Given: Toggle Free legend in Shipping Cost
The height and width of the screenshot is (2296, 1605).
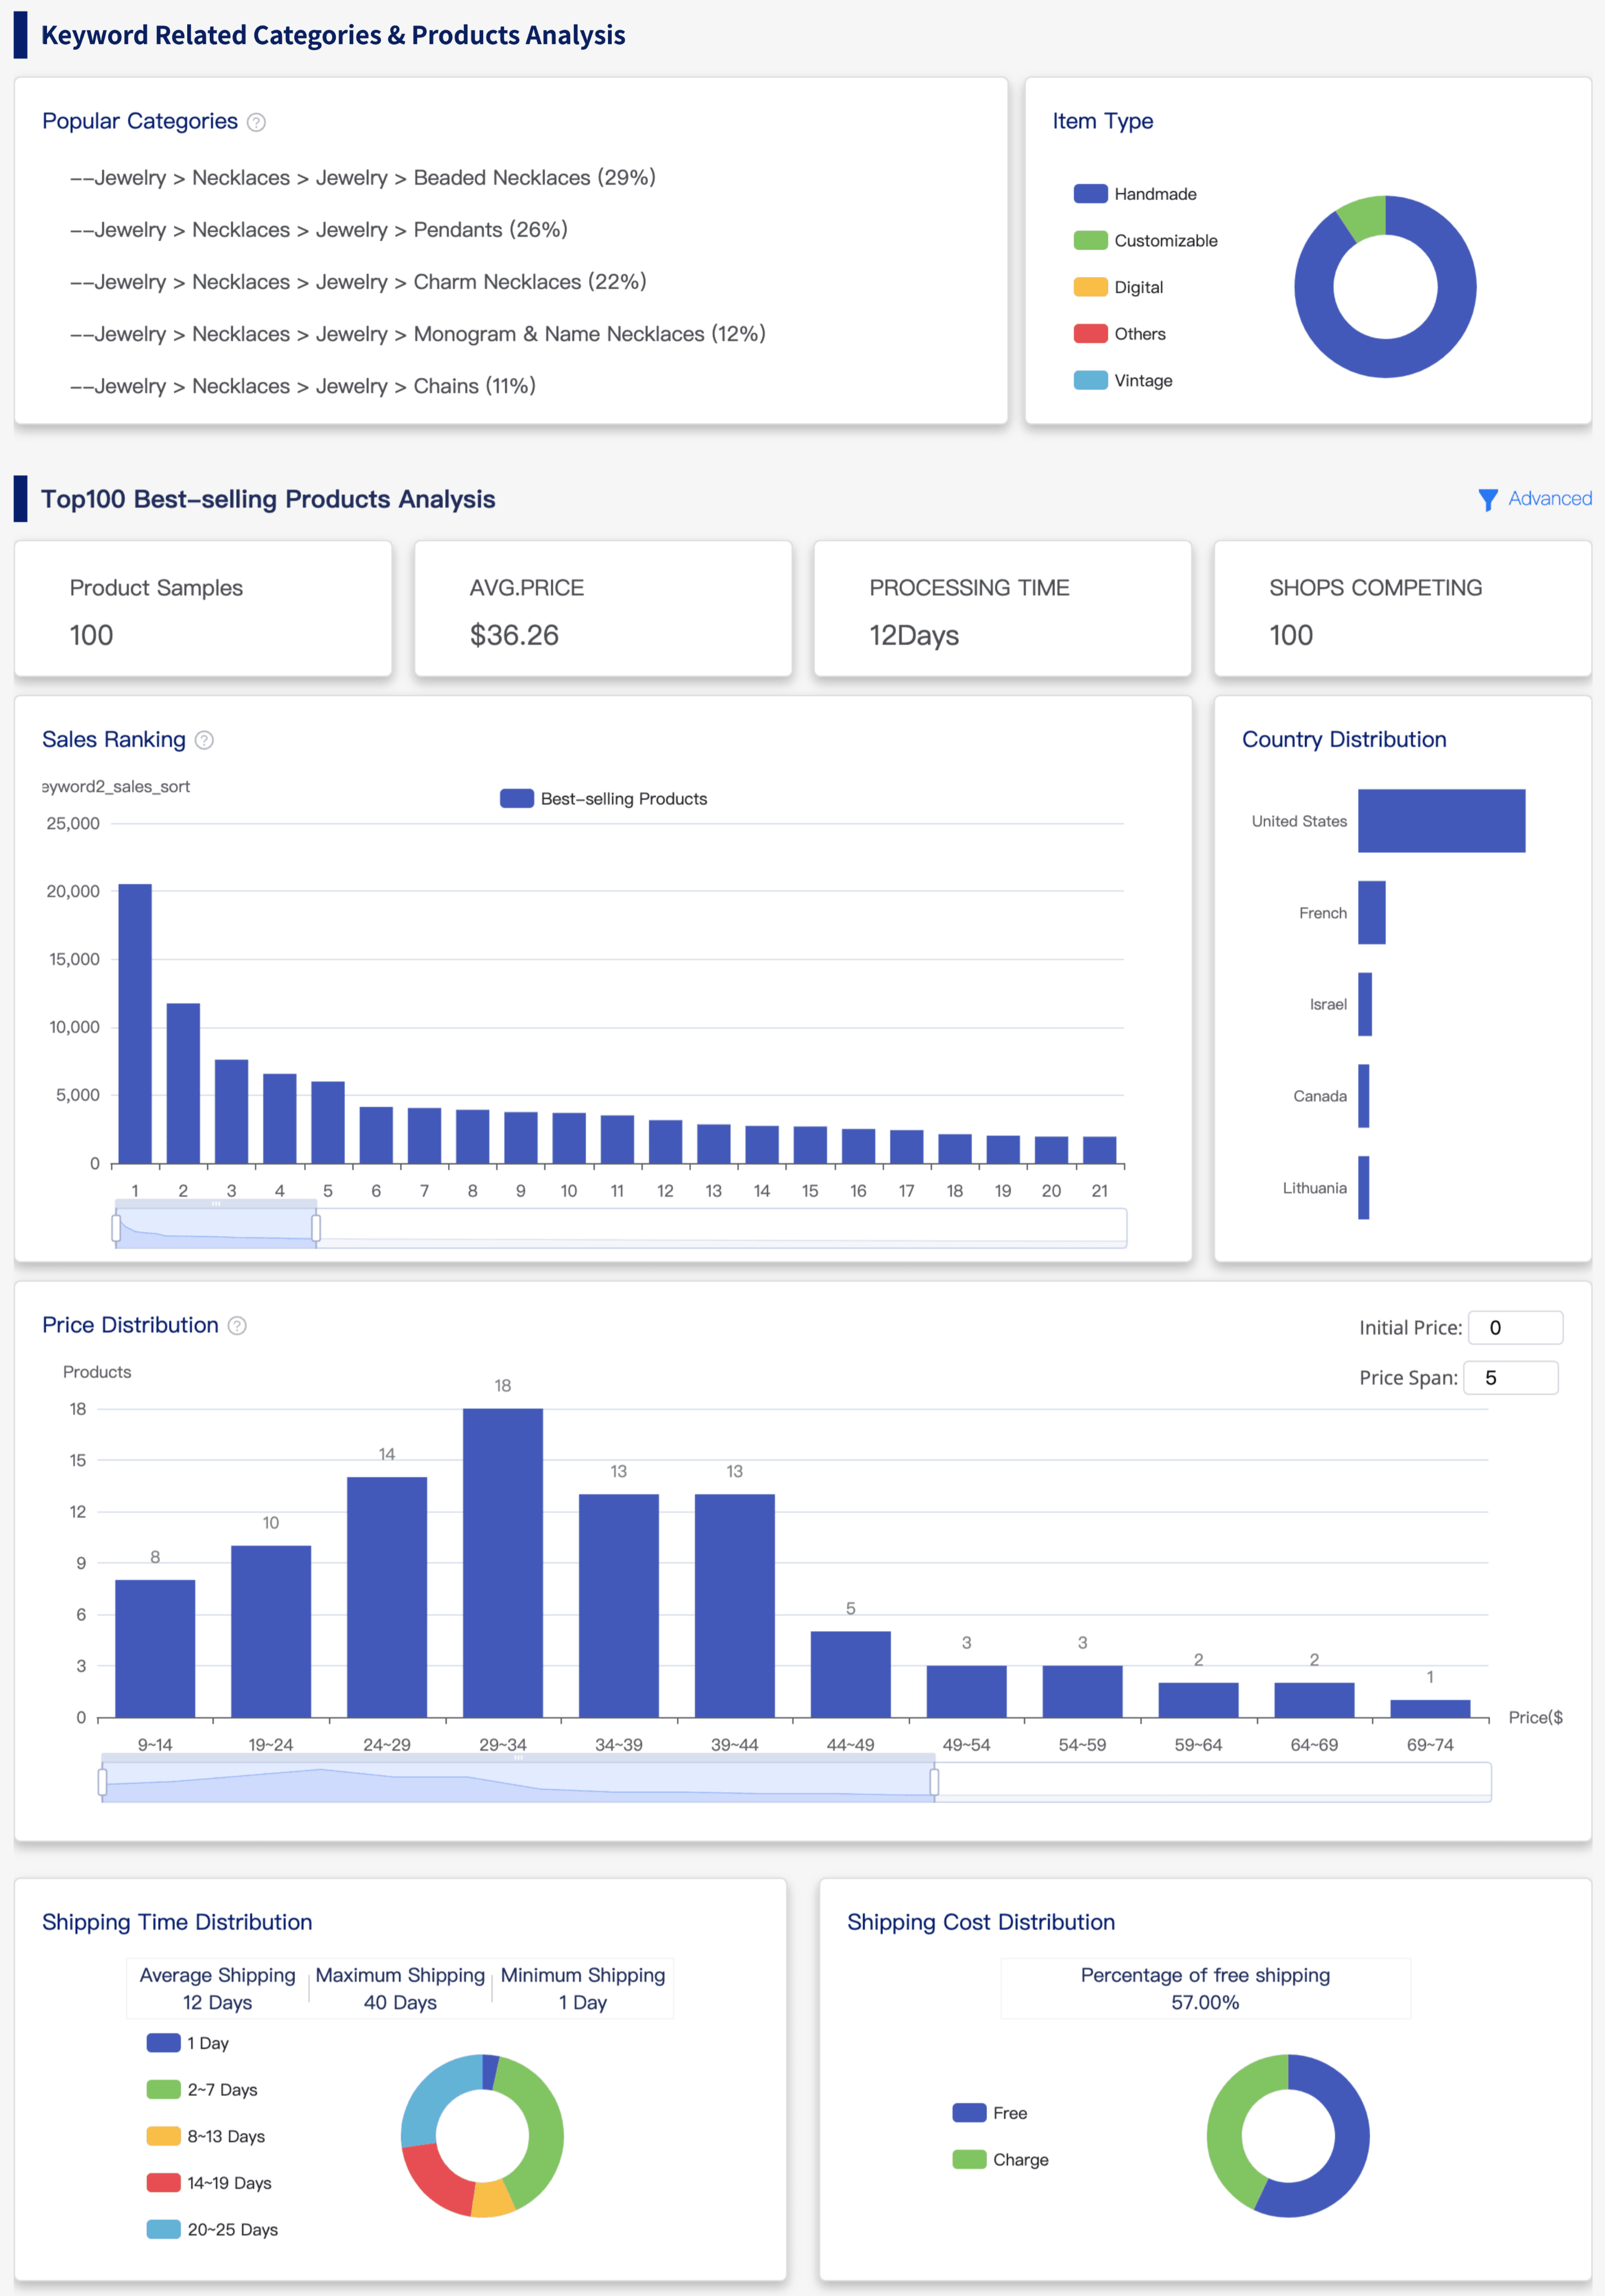Looking at the screenshot, I should (x=968, y=2112).
